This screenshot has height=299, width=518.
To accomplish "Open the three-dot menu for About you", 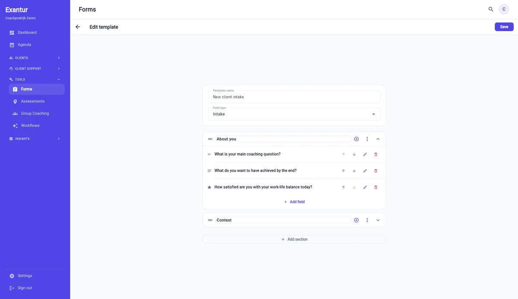I will (x=367, y=139).
